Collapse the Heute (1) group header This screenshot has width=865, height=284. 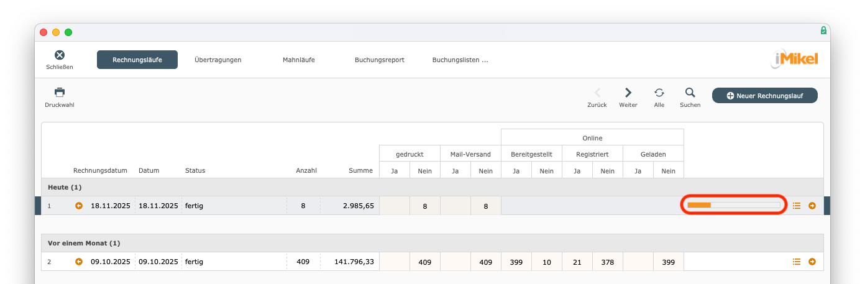click(x=65, y=187)
